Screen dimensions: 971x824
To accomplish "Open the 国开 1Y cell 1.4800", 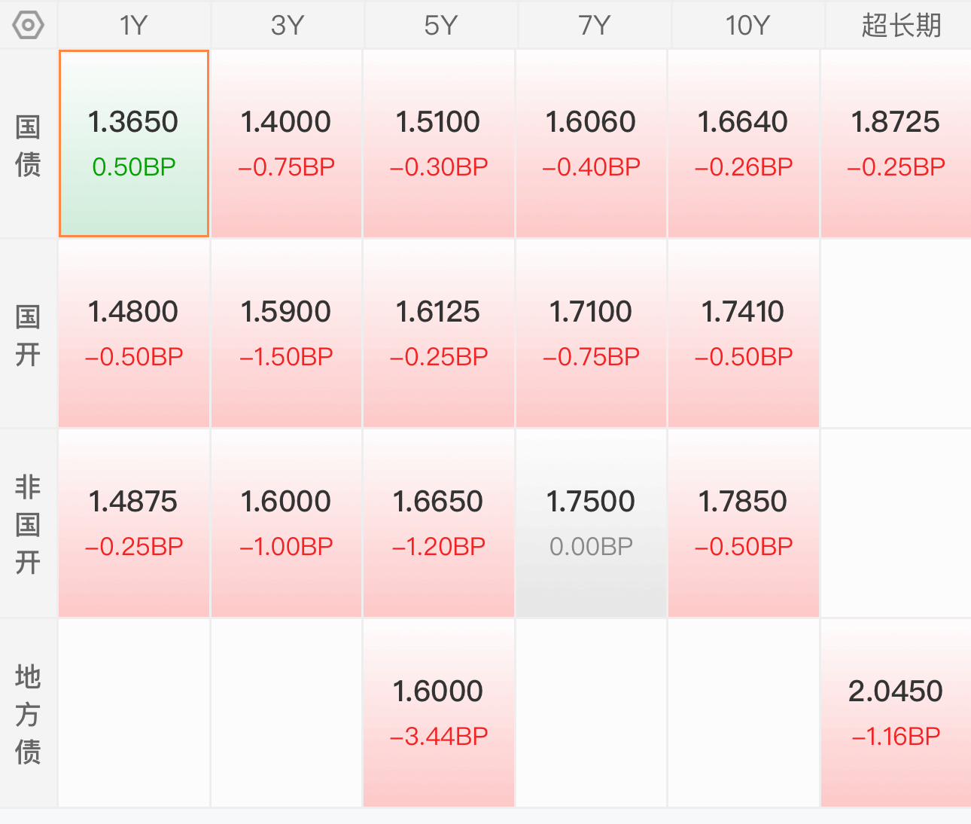I will pyautogui.click(x=134, y=334).
